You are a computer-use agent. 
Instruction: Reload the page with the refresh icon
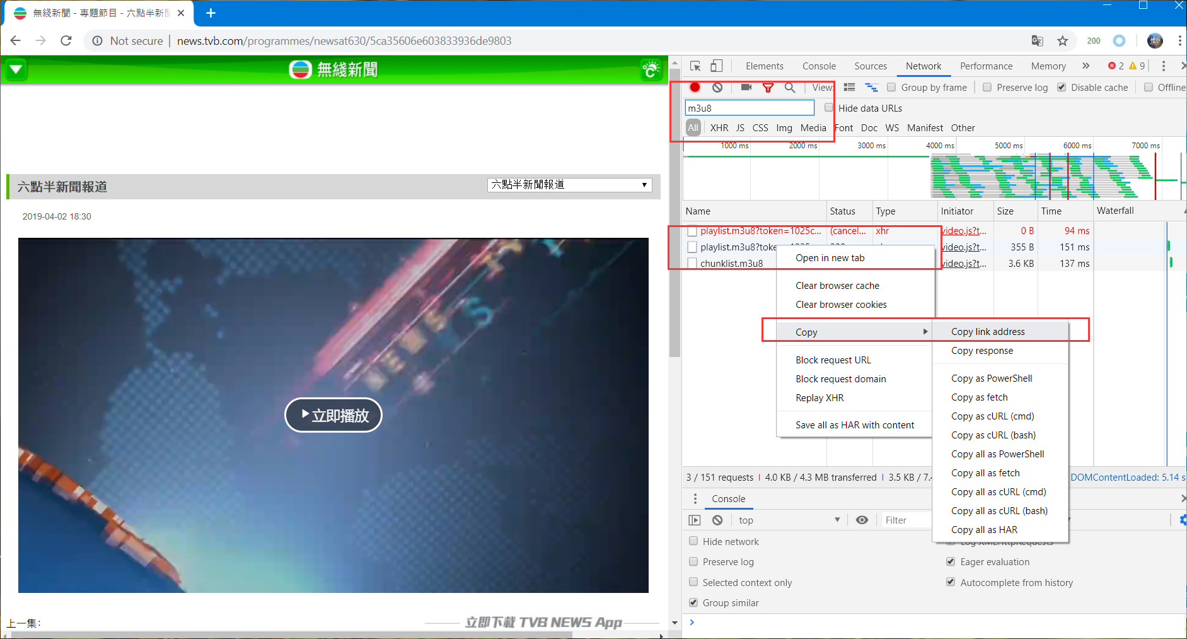66,41
